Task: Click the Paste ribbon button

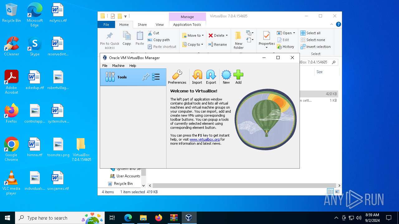Action: (x=140, y=39)
